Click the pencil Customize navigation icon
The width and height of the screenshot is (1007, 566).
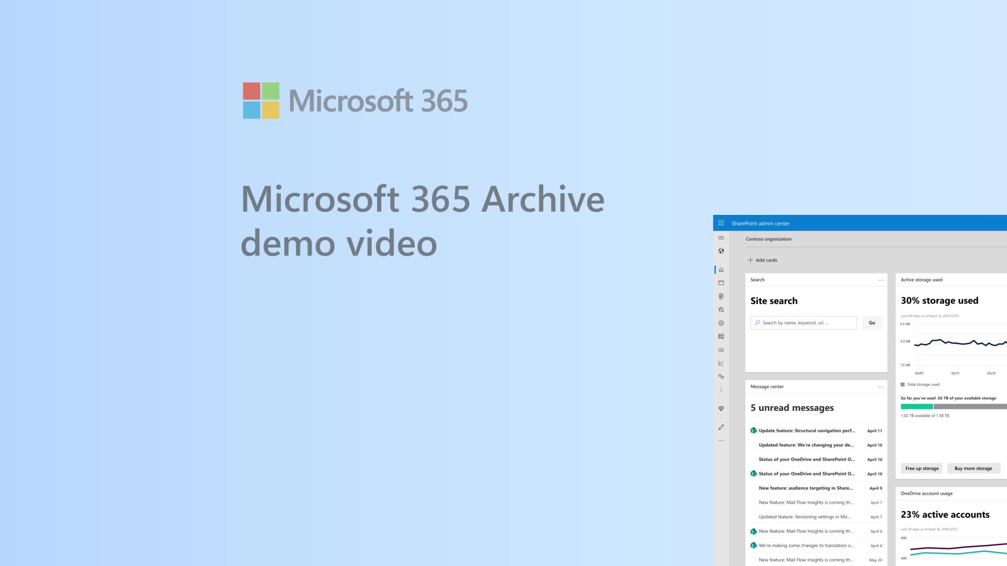[x=721, y=427]
